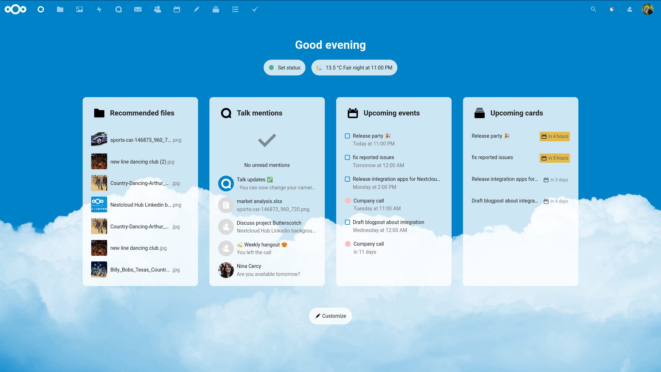Select the Tasks app menu item
Image resolution: width=661 pixels, height=372 pixels.
coord(255,9)
